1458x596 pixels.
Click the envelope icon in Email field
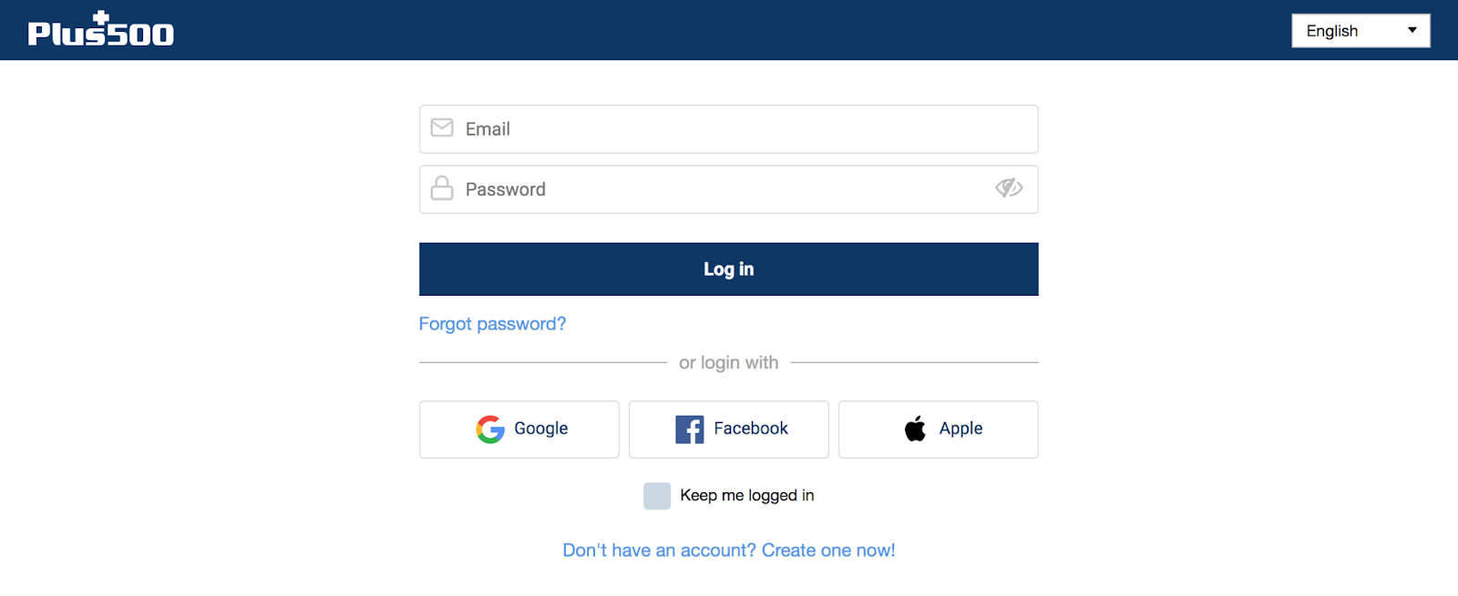click(x=442, y=127)
